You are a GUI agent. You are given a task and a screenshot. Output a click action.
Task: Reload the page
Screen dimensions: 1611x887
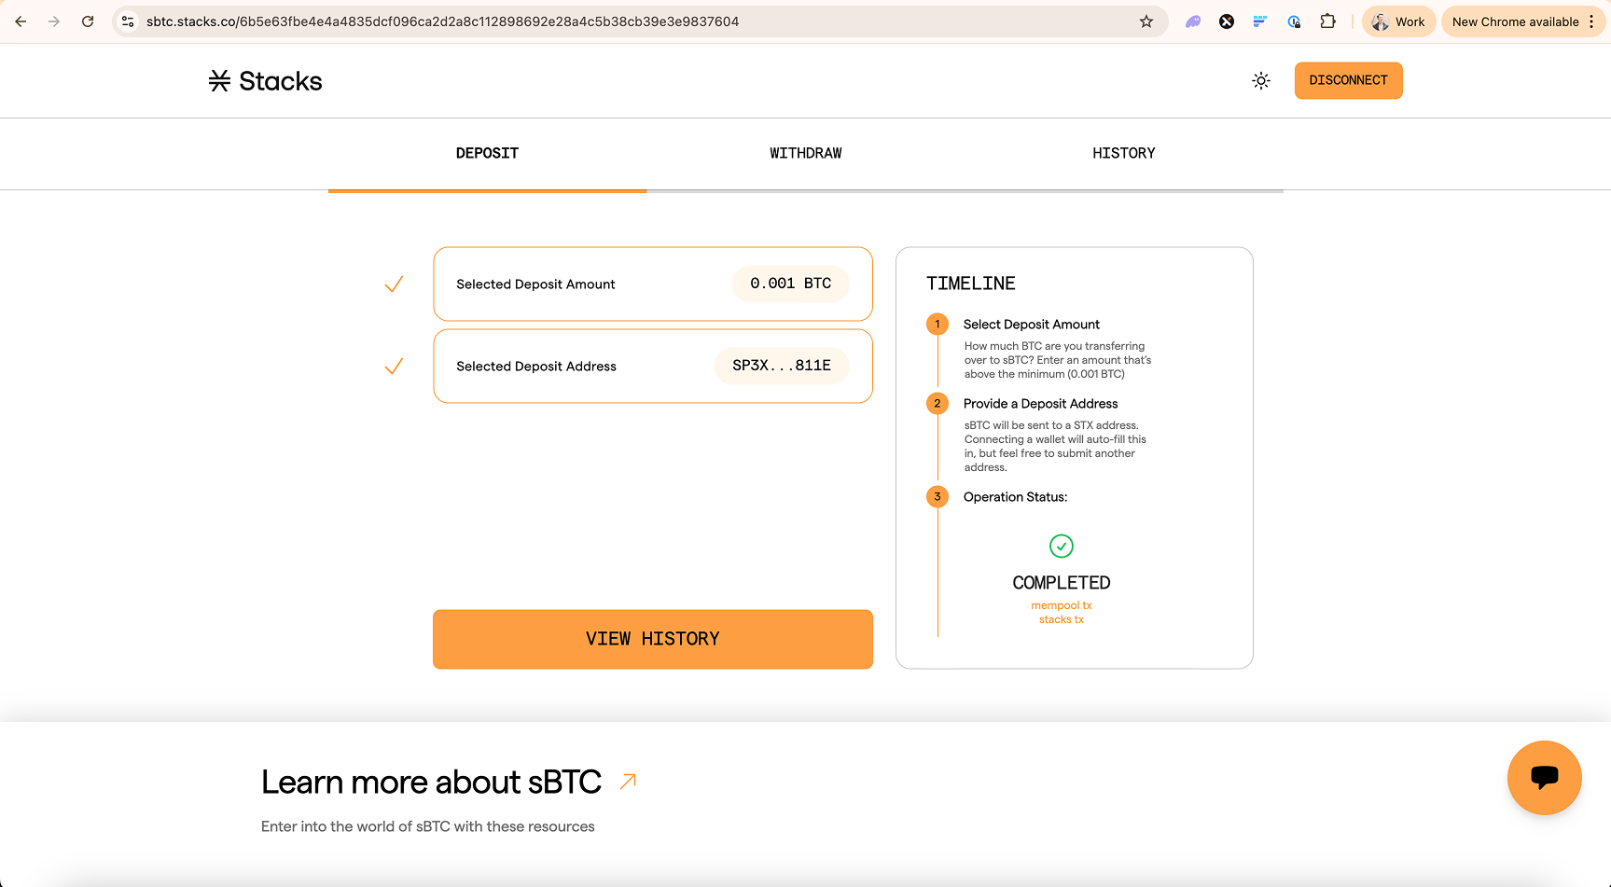pyautogui.click(x=88, y=21)
